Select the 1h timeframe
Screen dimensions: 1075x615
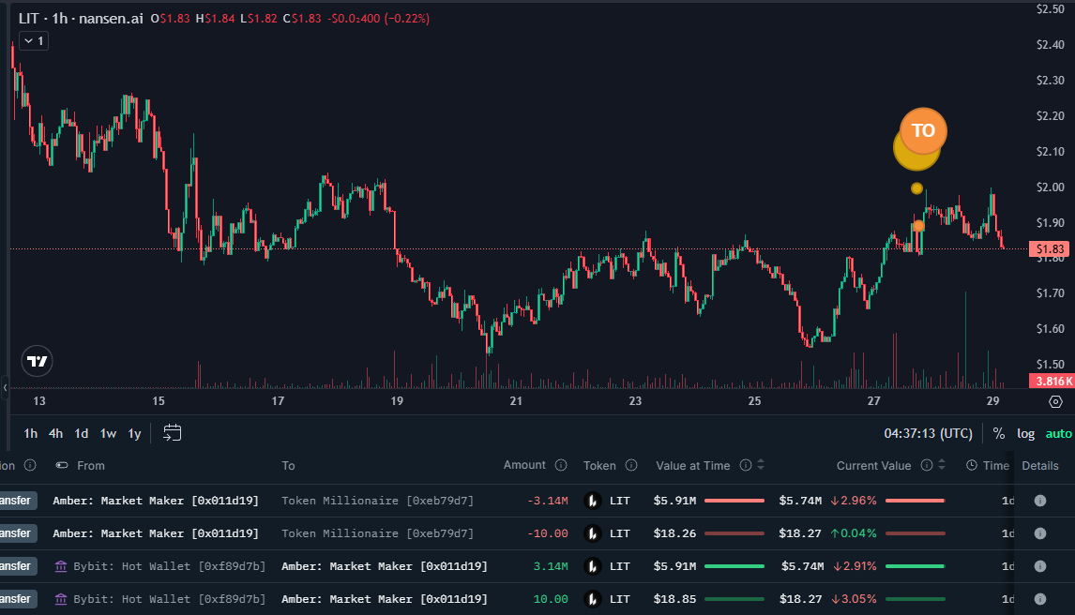pyautogui.click(x=31, y=433)
